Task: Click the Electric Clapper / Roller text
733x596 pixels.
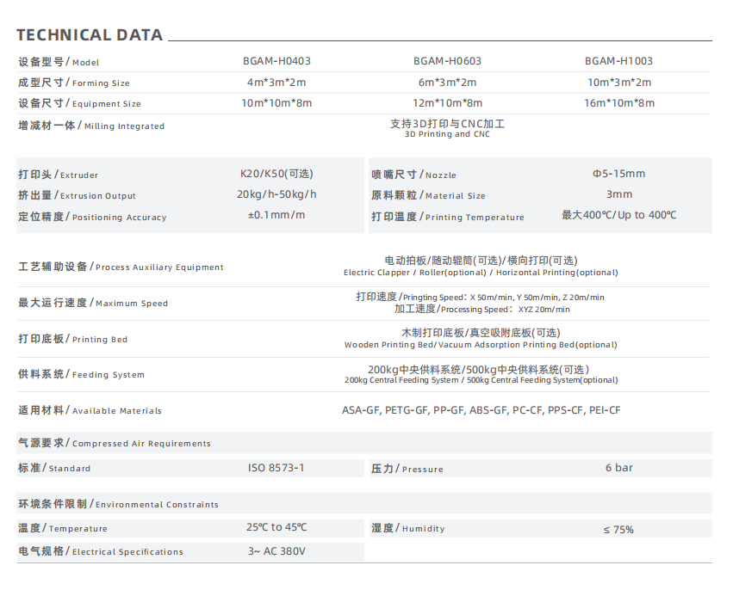Action: click(x=481, y=273)
